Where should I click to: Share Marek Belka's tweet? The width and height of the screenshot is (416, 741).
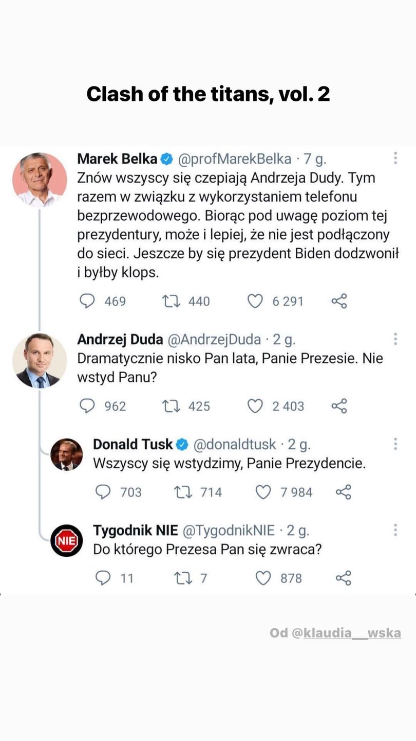coord(339,301)
